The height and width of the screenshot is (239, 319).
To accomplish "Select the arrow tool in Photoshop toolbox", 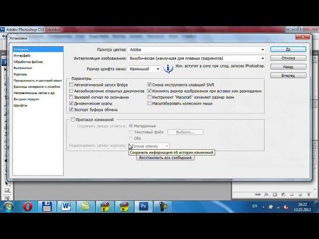I will click(6, 183).
